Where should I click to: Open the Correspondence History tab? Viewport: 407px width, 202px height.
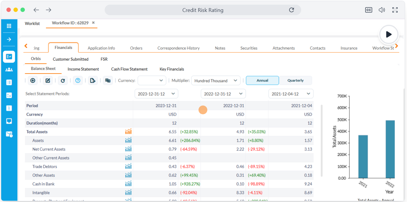point(179,48)
